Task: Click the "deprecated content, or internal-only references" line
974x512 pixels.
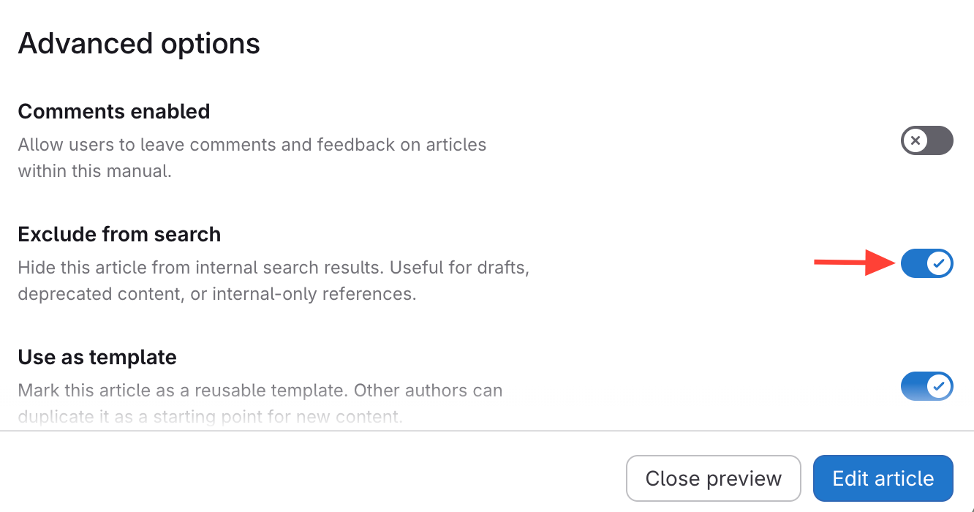Action: click(x=217, y=294)
